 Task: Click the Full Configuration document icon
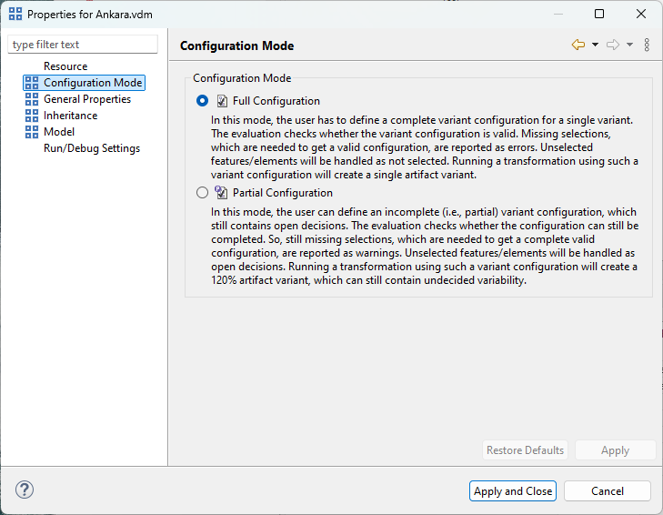click(222, 101)
